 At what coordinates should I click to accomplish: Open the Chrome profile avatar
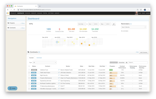coord(145,10)
